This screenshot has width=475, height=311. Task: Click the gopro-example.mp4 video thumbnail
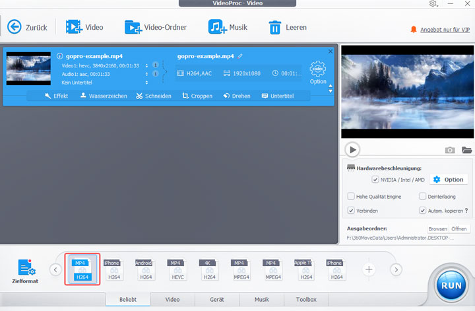click(28, 69)
